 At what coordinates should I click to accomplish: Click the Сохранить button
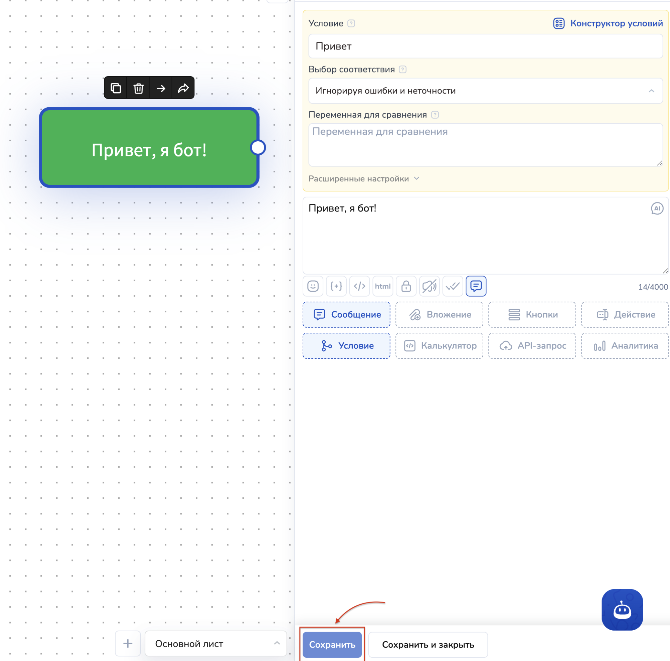point(332,644)
